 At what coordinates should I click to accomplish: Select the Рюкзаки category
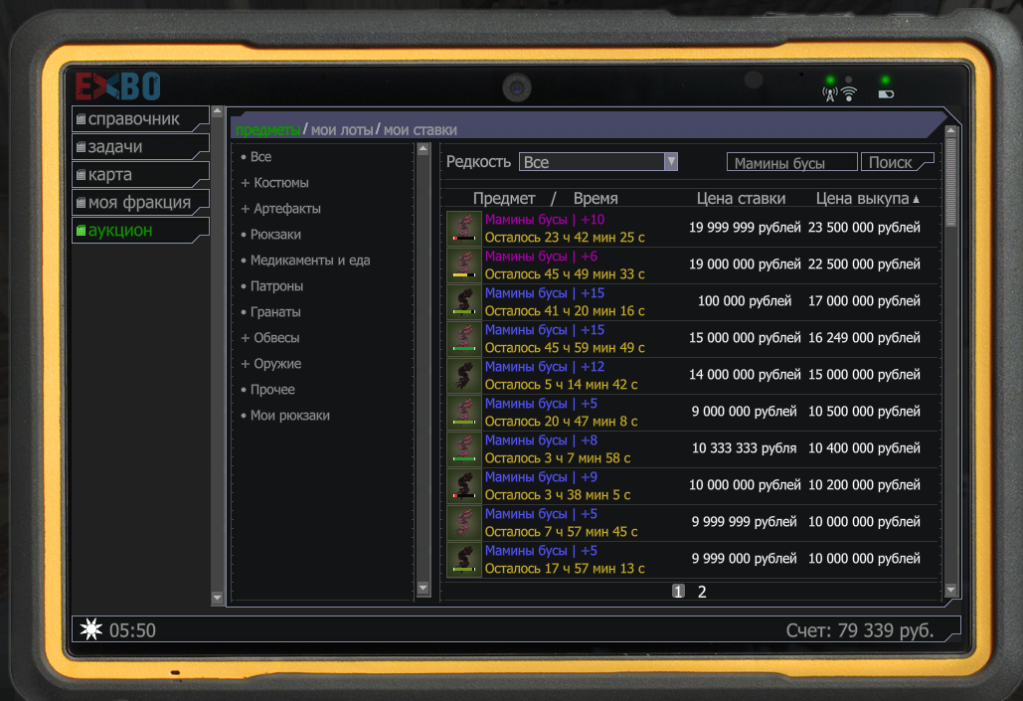click(270, 235)
